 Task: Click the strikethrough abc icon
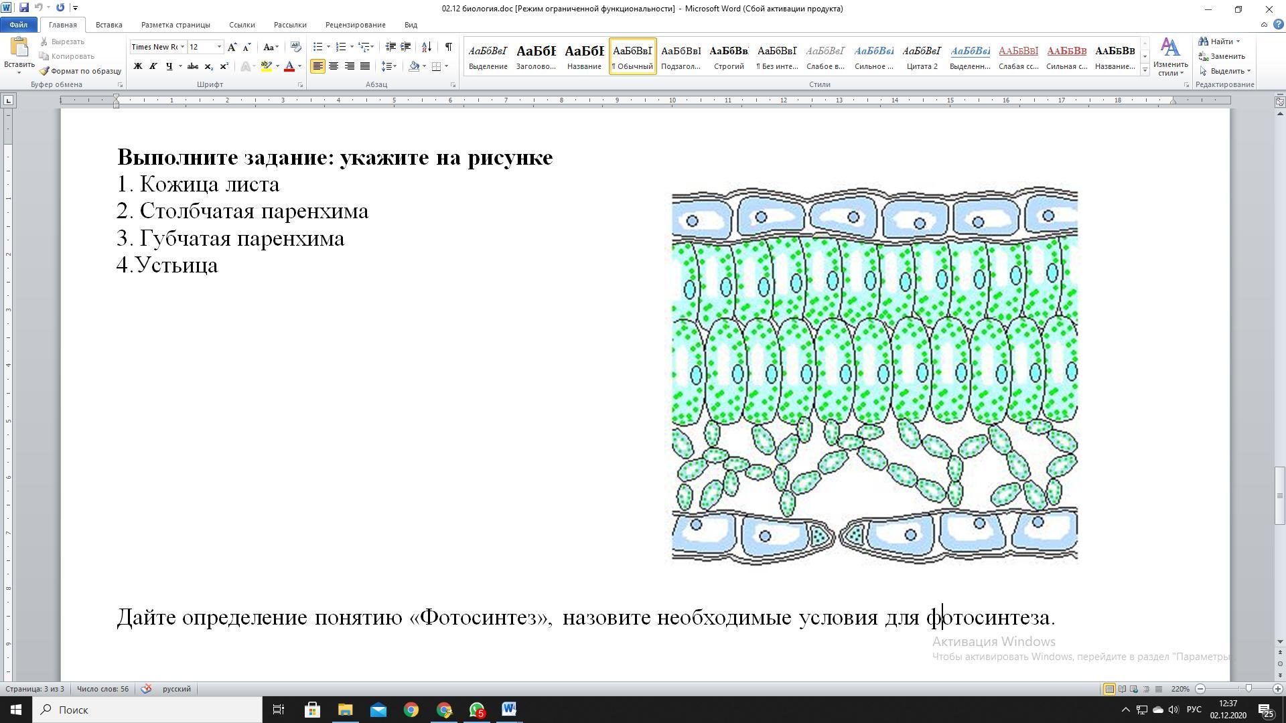point(192,66)
